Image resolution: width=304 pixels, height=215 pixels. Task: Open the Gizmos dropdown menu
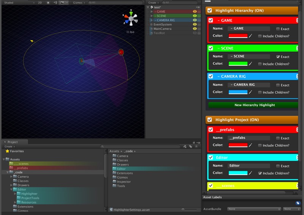(79, 3)
